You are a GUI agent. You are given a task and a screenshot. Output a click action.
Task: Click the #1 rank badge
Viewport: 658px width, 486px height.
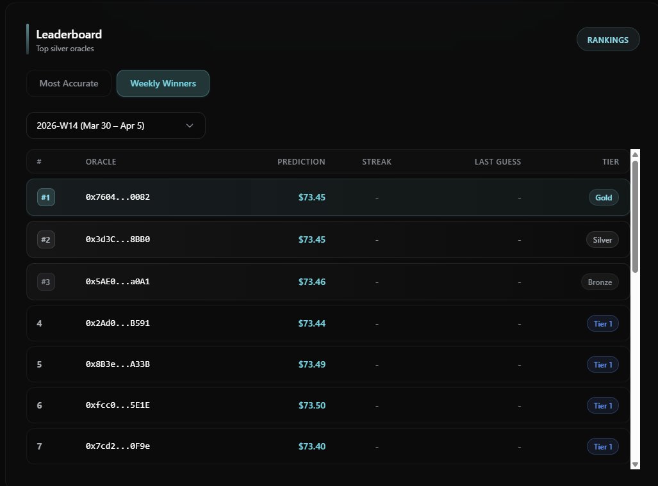point(46,197)
